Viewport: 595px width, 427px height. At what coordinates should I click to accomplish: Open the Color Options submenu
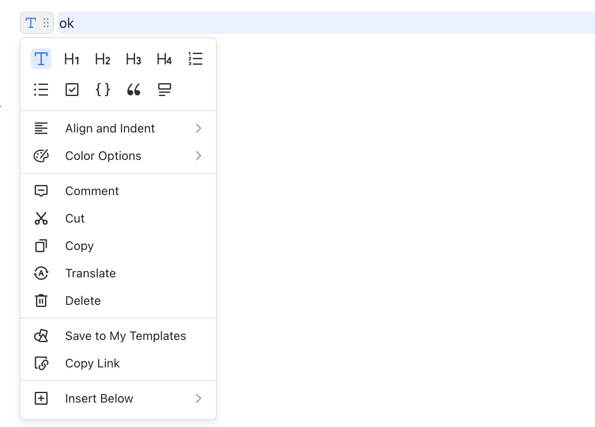pos(103,156)
